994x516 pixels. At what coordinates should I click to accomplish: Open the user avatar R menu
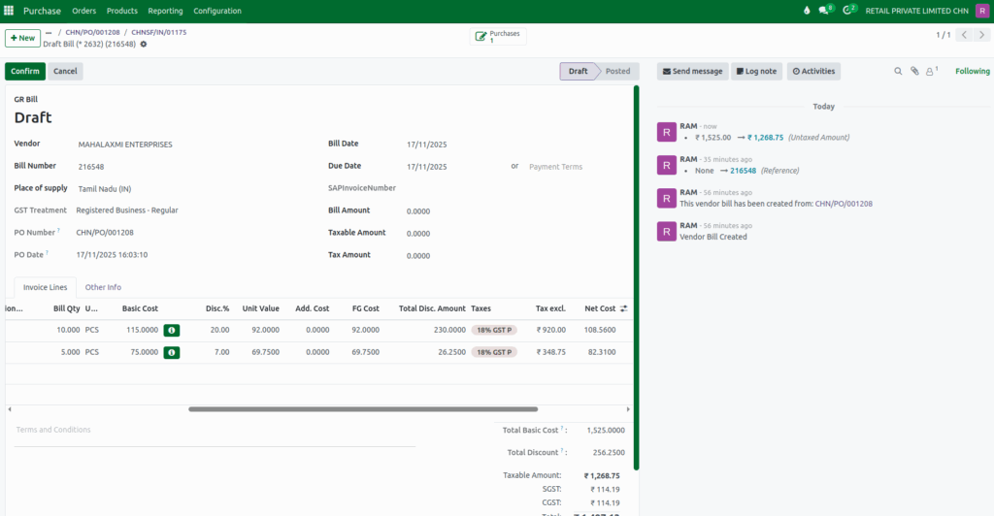coord(982,10)
